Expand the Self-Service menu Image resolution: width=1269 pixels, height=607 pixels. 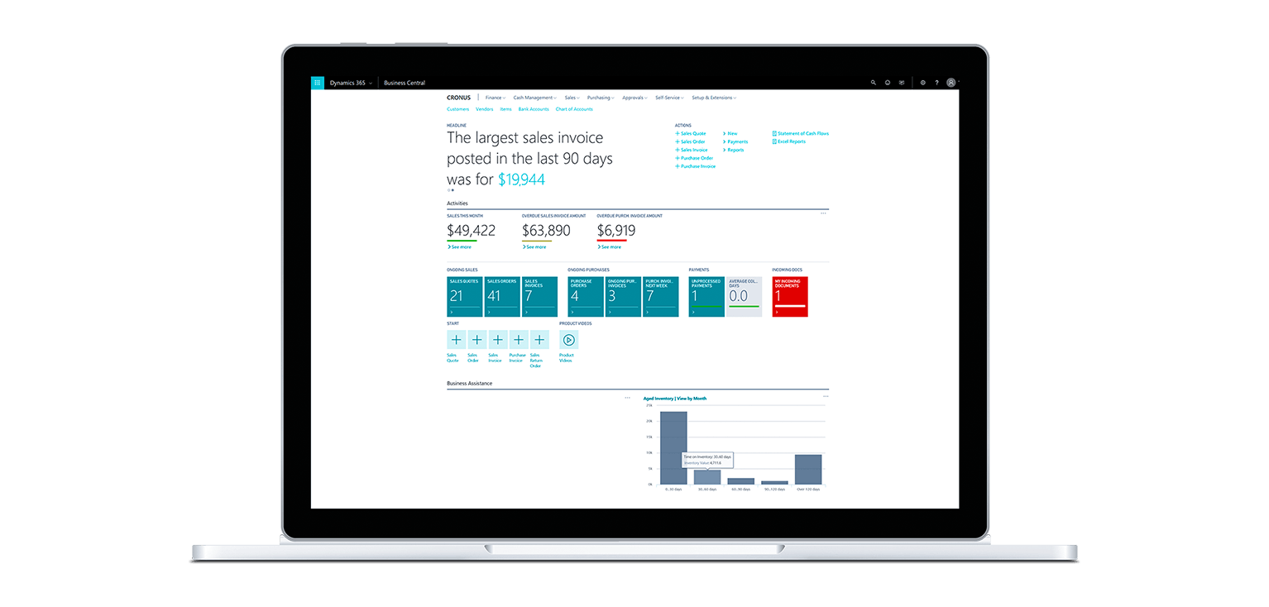670,98
